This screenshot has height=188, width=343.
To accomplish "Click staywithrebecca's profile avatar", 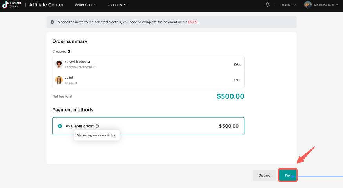I will click(x=59, y=64).
